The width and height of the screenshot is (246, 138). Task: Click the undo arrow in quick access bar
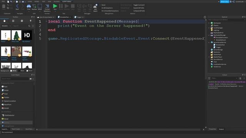(11, 2)
